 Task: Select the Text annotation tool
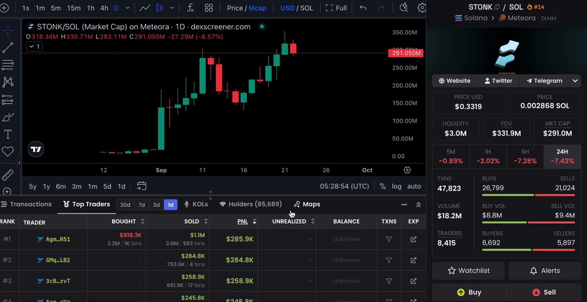tap(8, 134)
